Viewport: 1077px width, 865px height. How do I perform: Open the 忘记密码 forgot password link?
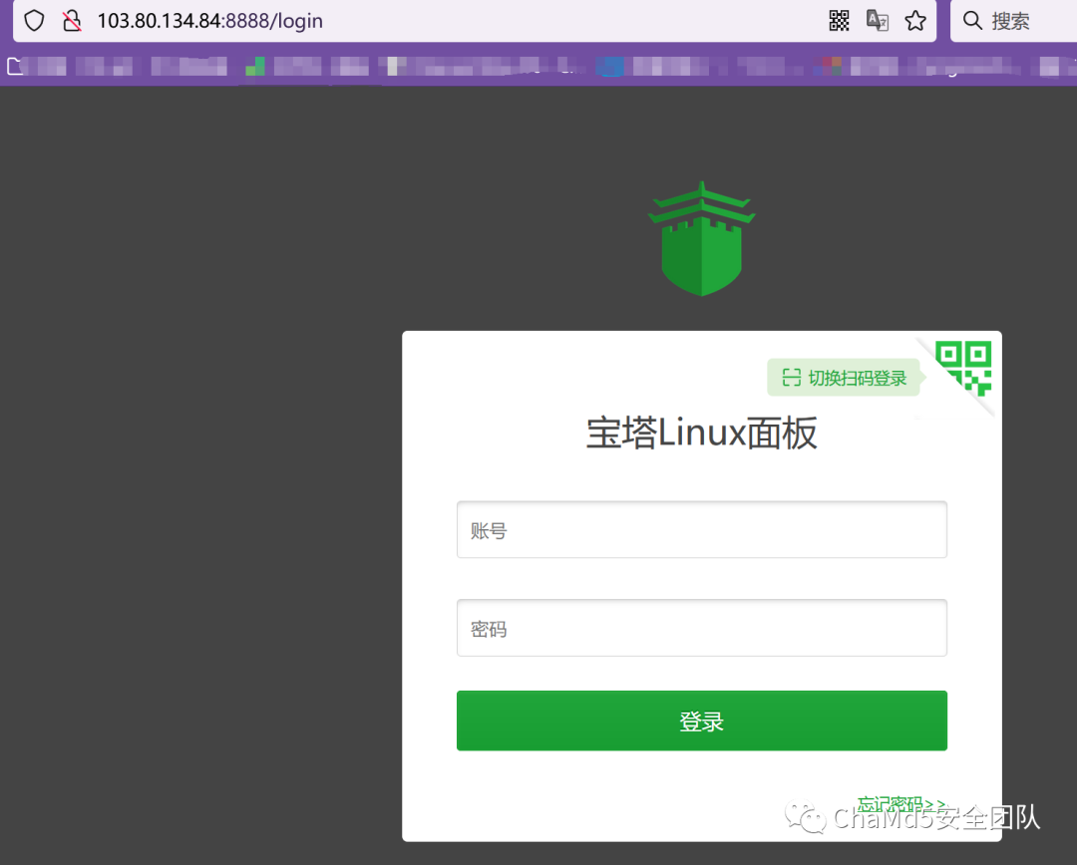point(901,804)
